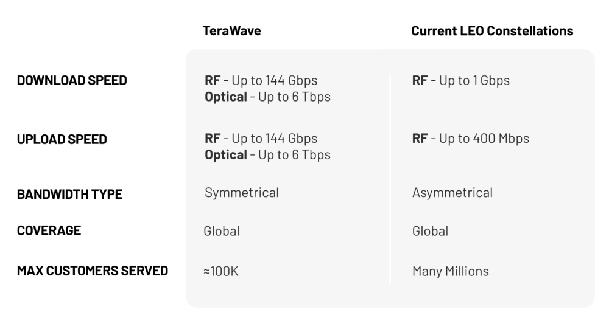Click the LEO RF 400 Mbps upload value
This screenshot has height=321, width=609.
[470, 139]
